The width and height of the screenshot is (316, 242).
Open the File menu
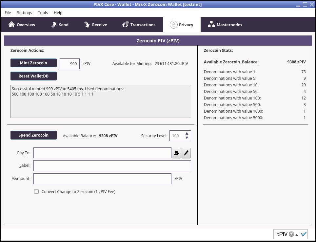coord(8,13)
